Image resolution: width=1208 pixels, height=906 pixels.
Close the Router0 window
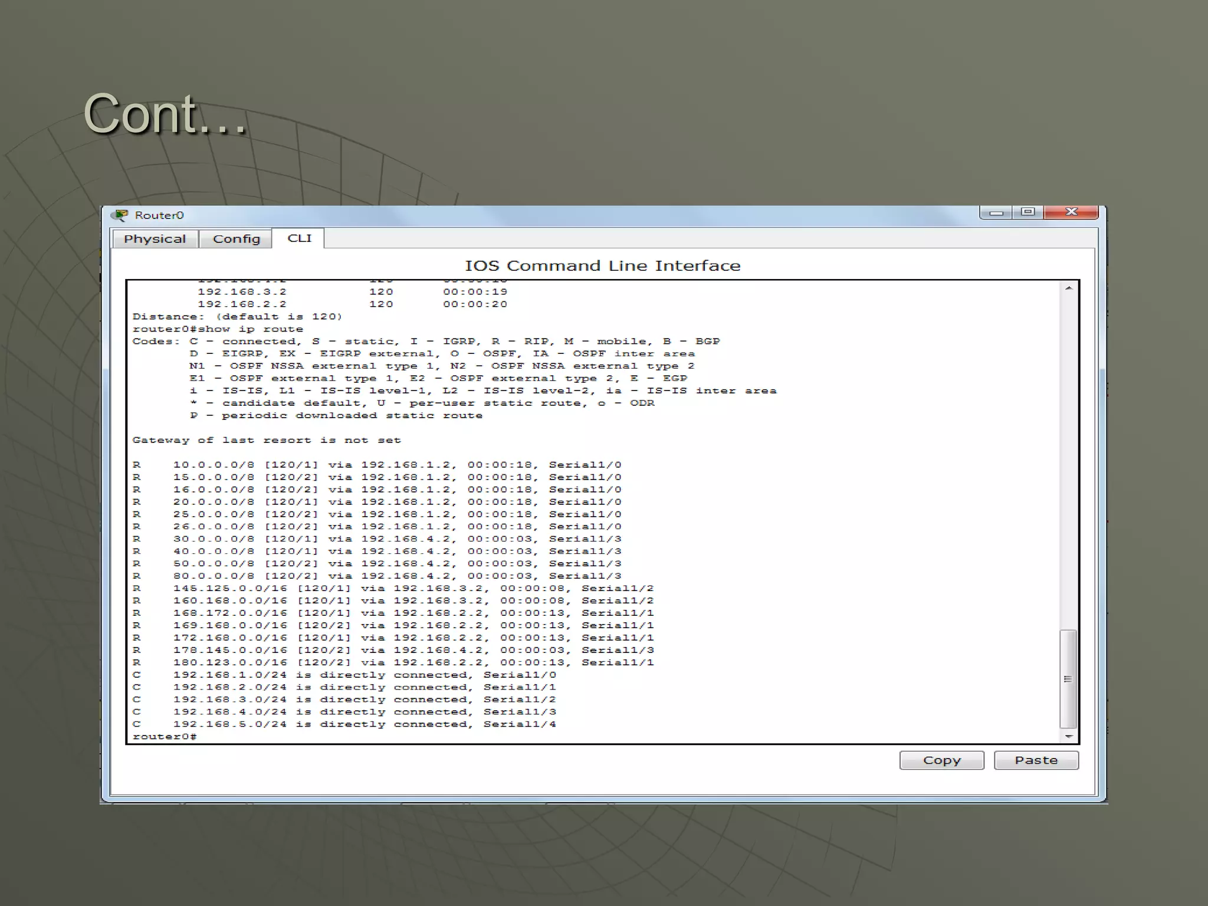pyautogui.click(x=1071, y=212)
